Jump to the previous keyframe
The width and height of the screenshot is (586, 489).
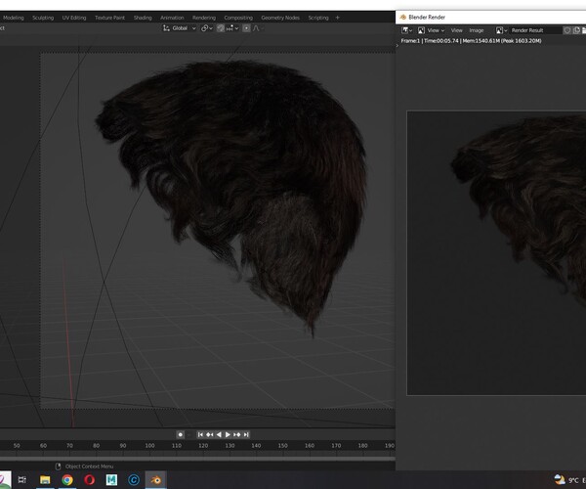(210, 435)
